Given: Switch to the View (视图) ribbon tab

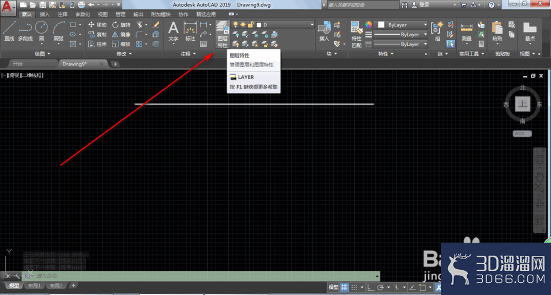Looking at the screenshot, I should pyautogui.click(x=102, y=14).
